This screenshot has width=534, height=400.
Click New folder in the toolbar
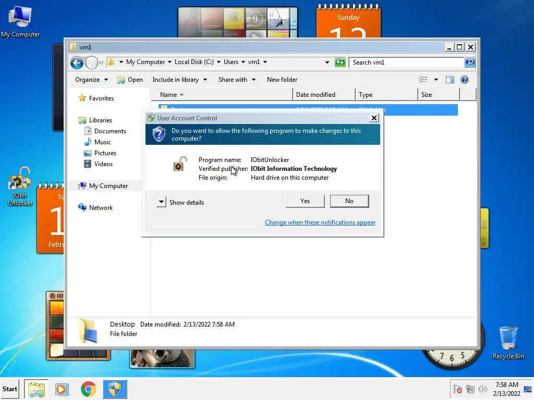[282, 80]
